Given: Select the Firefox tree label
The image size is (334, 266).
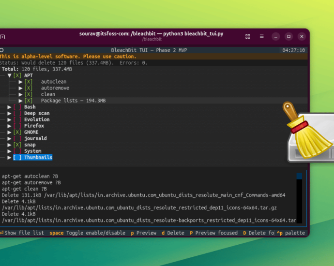Looking at the screenshot, I should 34,126.
